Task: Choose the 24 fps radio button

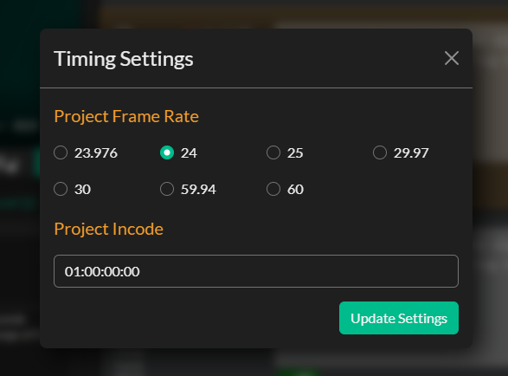Action: pos(167,152)
